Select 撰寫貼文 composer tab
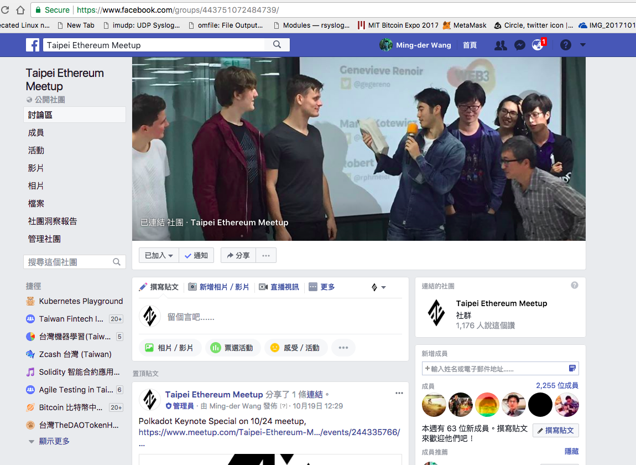 (159, 287)
